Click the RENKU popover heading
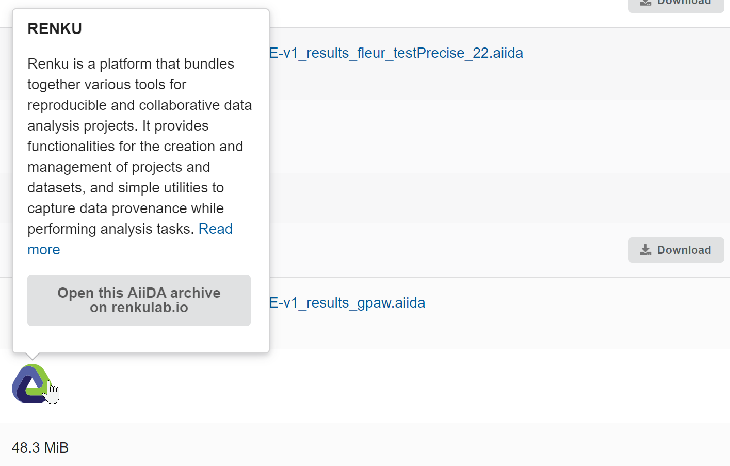Screen dimensions: 730x466 55,29
